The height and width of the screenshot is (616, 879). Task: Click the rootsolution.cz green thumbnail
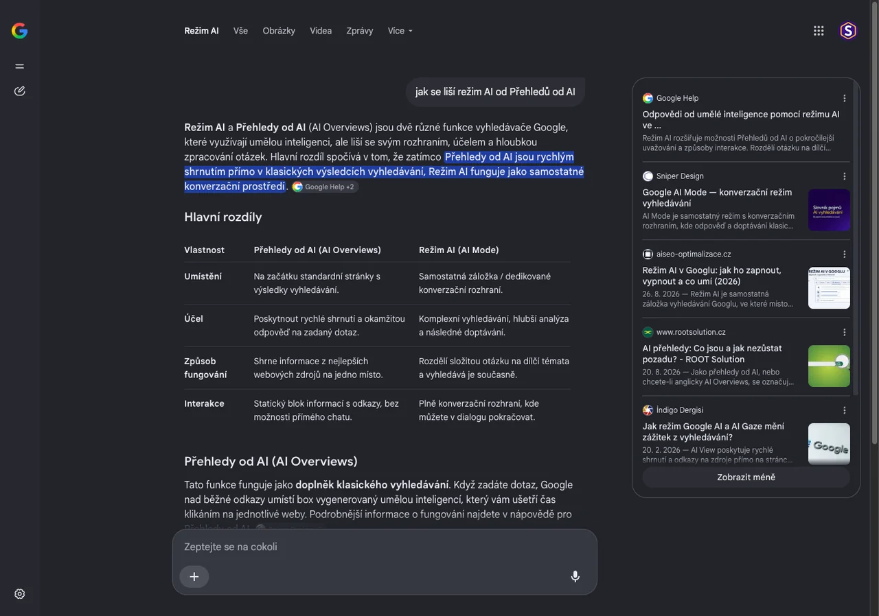pos(829,366)
